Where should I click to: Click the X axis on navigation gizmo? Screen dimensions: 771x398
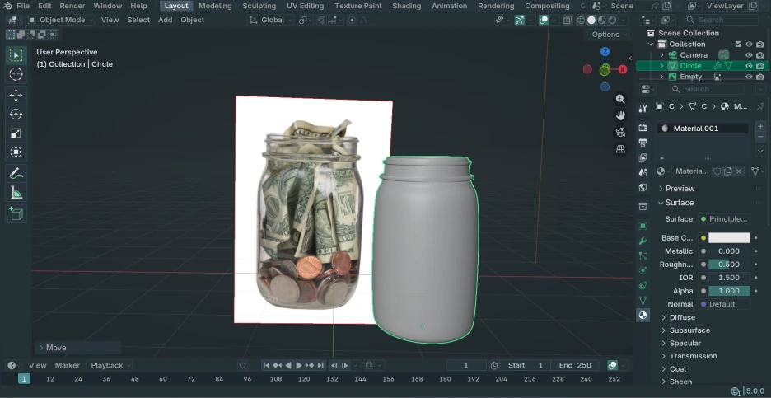coord(623,69)
